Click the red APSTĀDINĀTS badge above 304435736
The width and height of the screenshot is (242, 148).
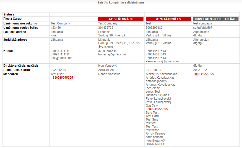pyautogui.click(x=121, y=19)
